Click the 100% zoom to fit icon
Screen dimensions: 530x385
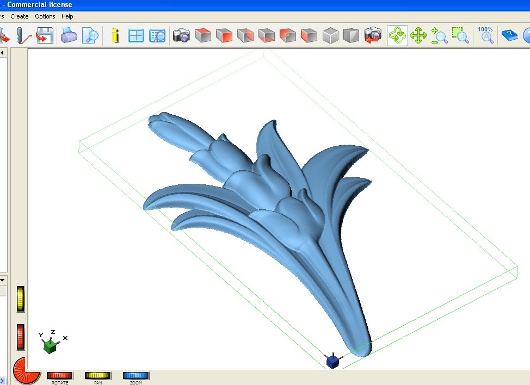(485, 36)
